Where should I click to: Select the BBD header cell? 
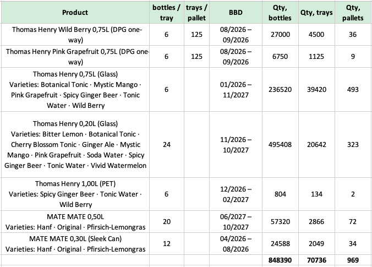(236, 13)
